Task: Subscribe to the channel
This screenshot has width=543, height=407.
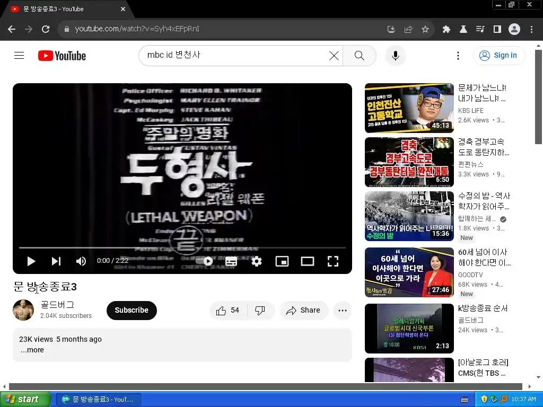Action: click(x=132, y=311)
